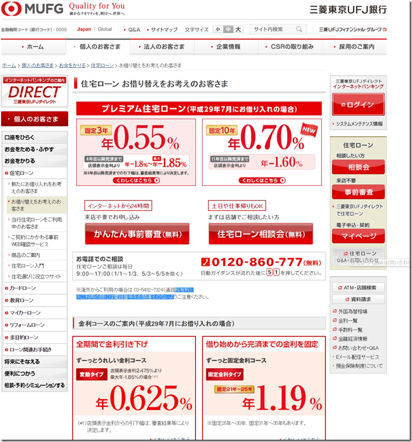This screenshot has width=412, height=442.
Task: Click the MUFG logo
Action: (32, 9)
